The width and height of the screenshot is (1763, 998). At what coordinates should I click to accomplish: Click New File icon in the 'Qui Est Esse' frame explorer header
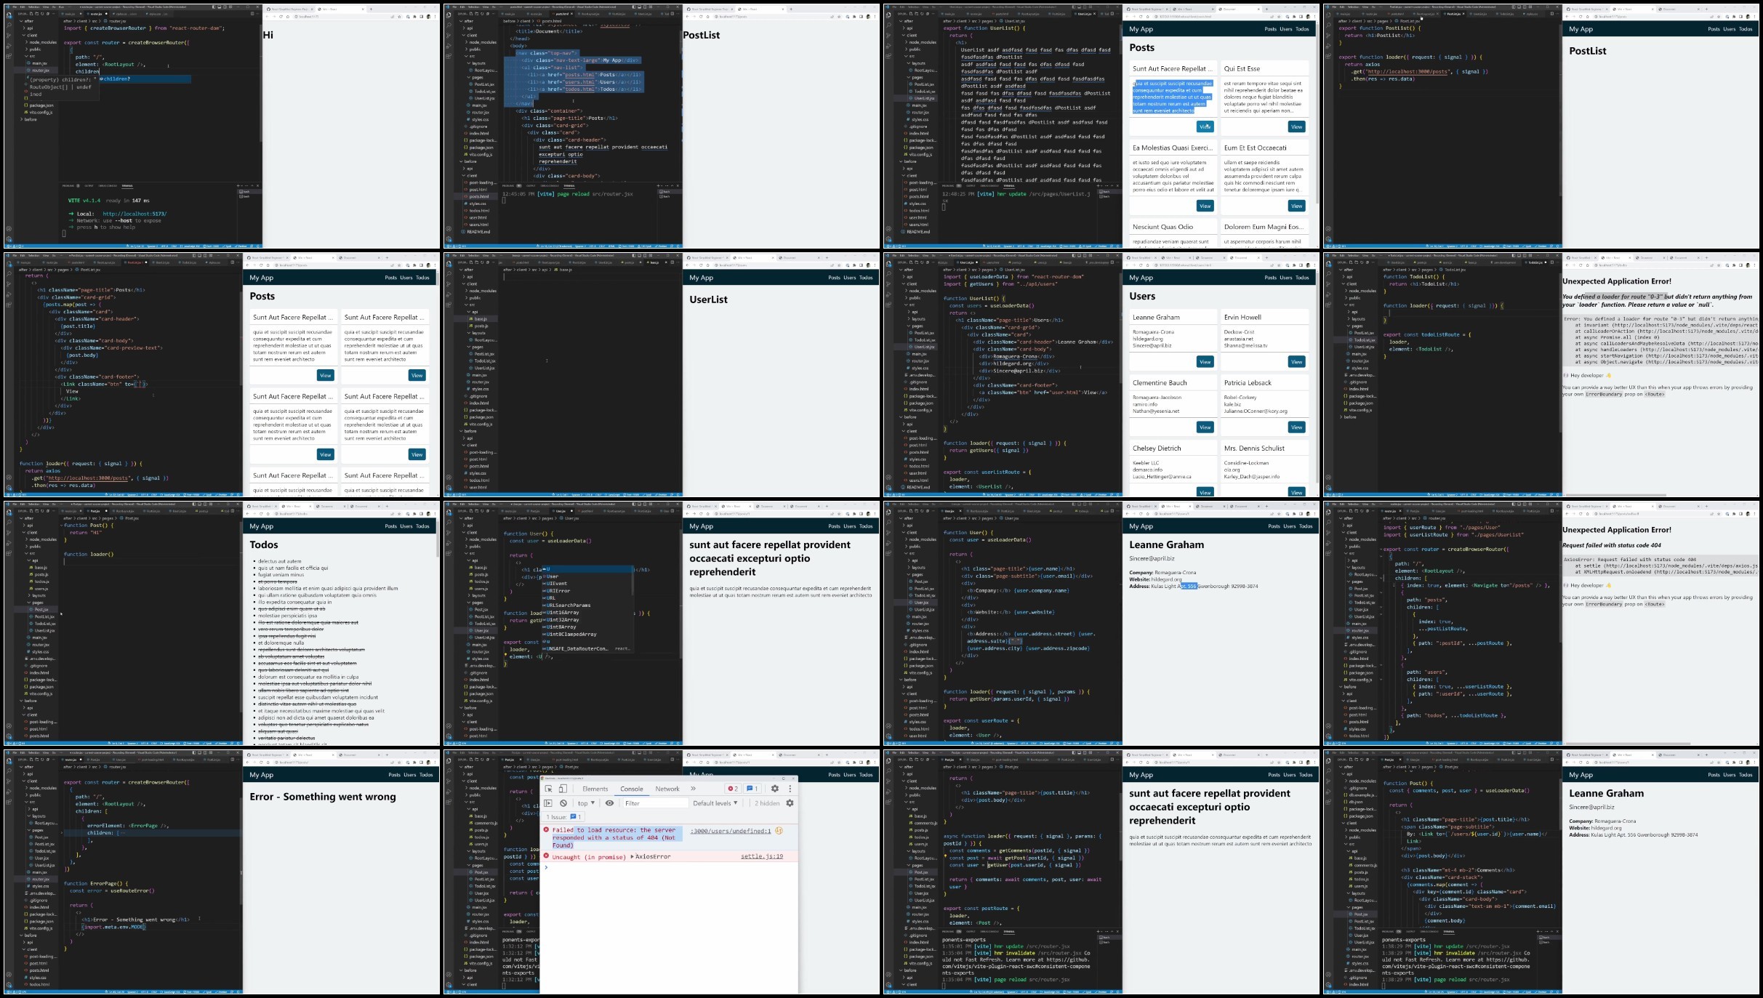912,14
